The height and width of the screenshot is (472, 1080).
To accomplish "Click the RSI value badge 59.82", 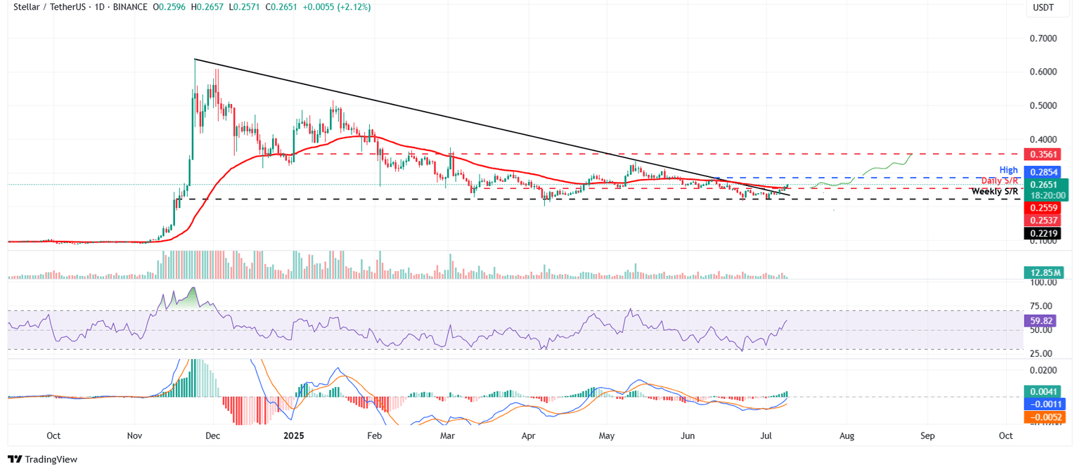I will [1041, 320].
